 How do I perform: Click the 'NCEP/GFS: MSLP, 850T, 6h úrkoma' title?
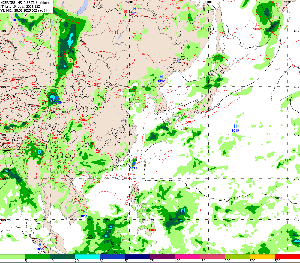point(26,3)
